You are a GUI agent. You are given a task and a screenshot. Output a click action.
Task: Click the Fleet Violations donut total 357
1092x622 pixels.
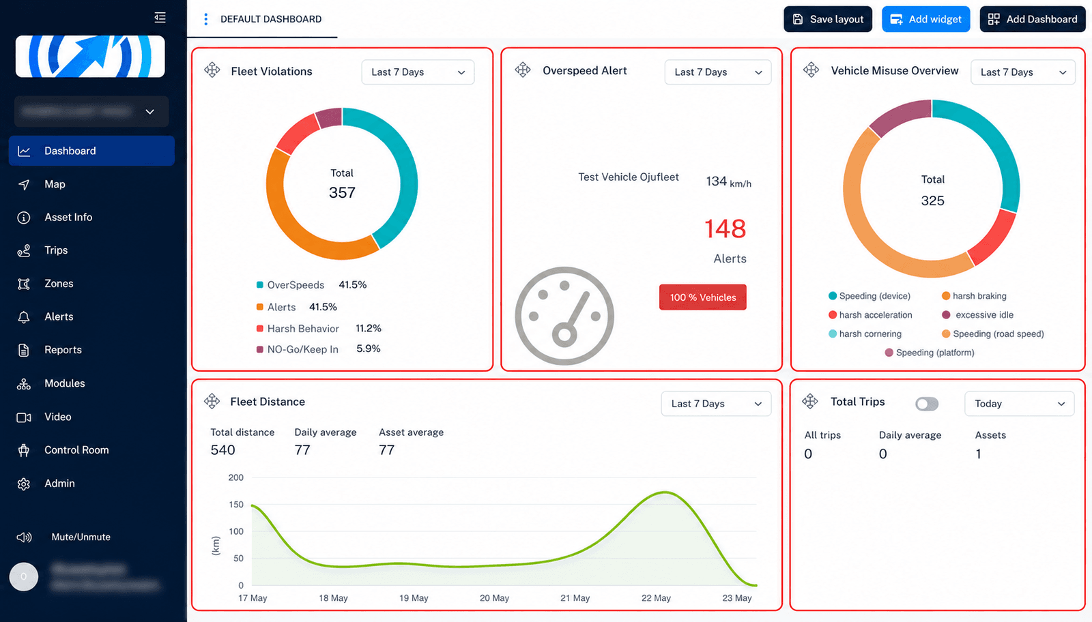tap(342, 193)
